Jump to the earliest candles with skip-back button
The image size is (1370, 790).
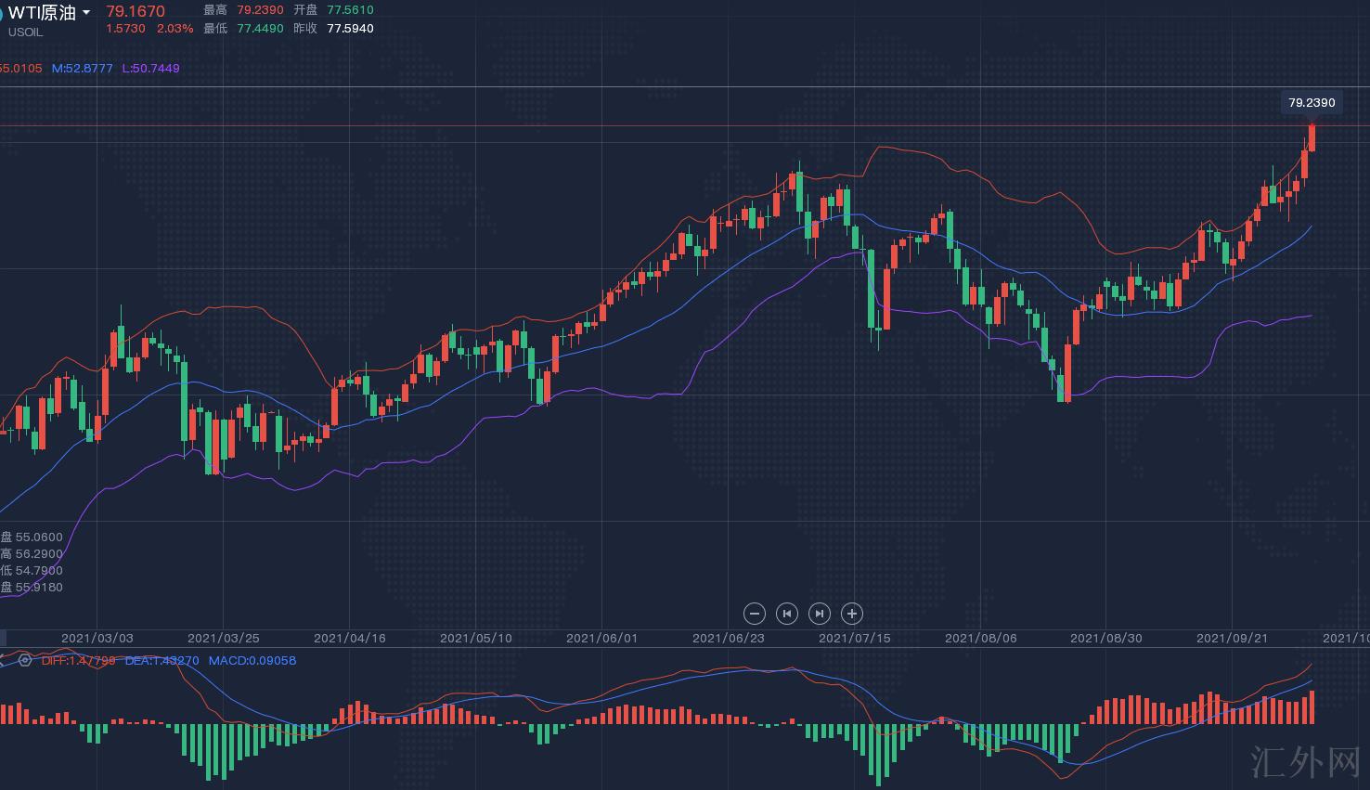click(787, 614)
